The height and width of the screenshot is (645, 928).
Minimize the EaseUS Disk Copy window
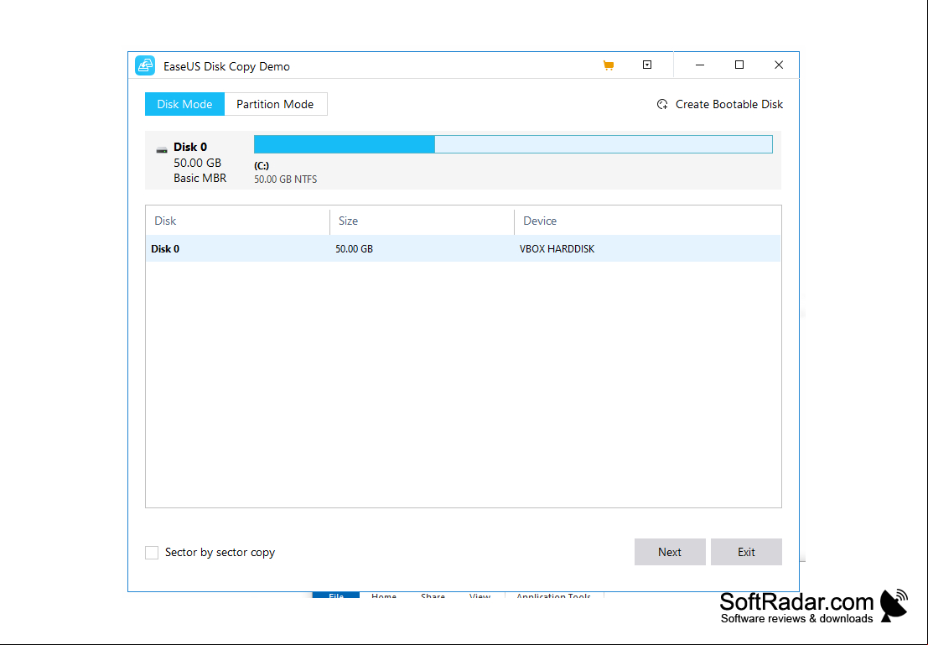click(699, 65)
